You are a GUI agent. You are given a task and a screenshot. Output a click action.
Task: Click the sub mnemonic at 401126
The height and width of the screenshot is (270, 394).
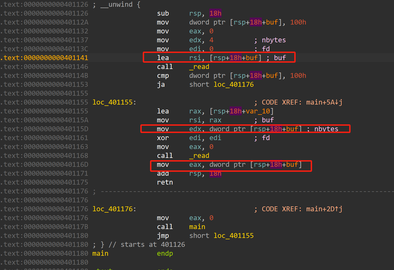tap(163, 13)
